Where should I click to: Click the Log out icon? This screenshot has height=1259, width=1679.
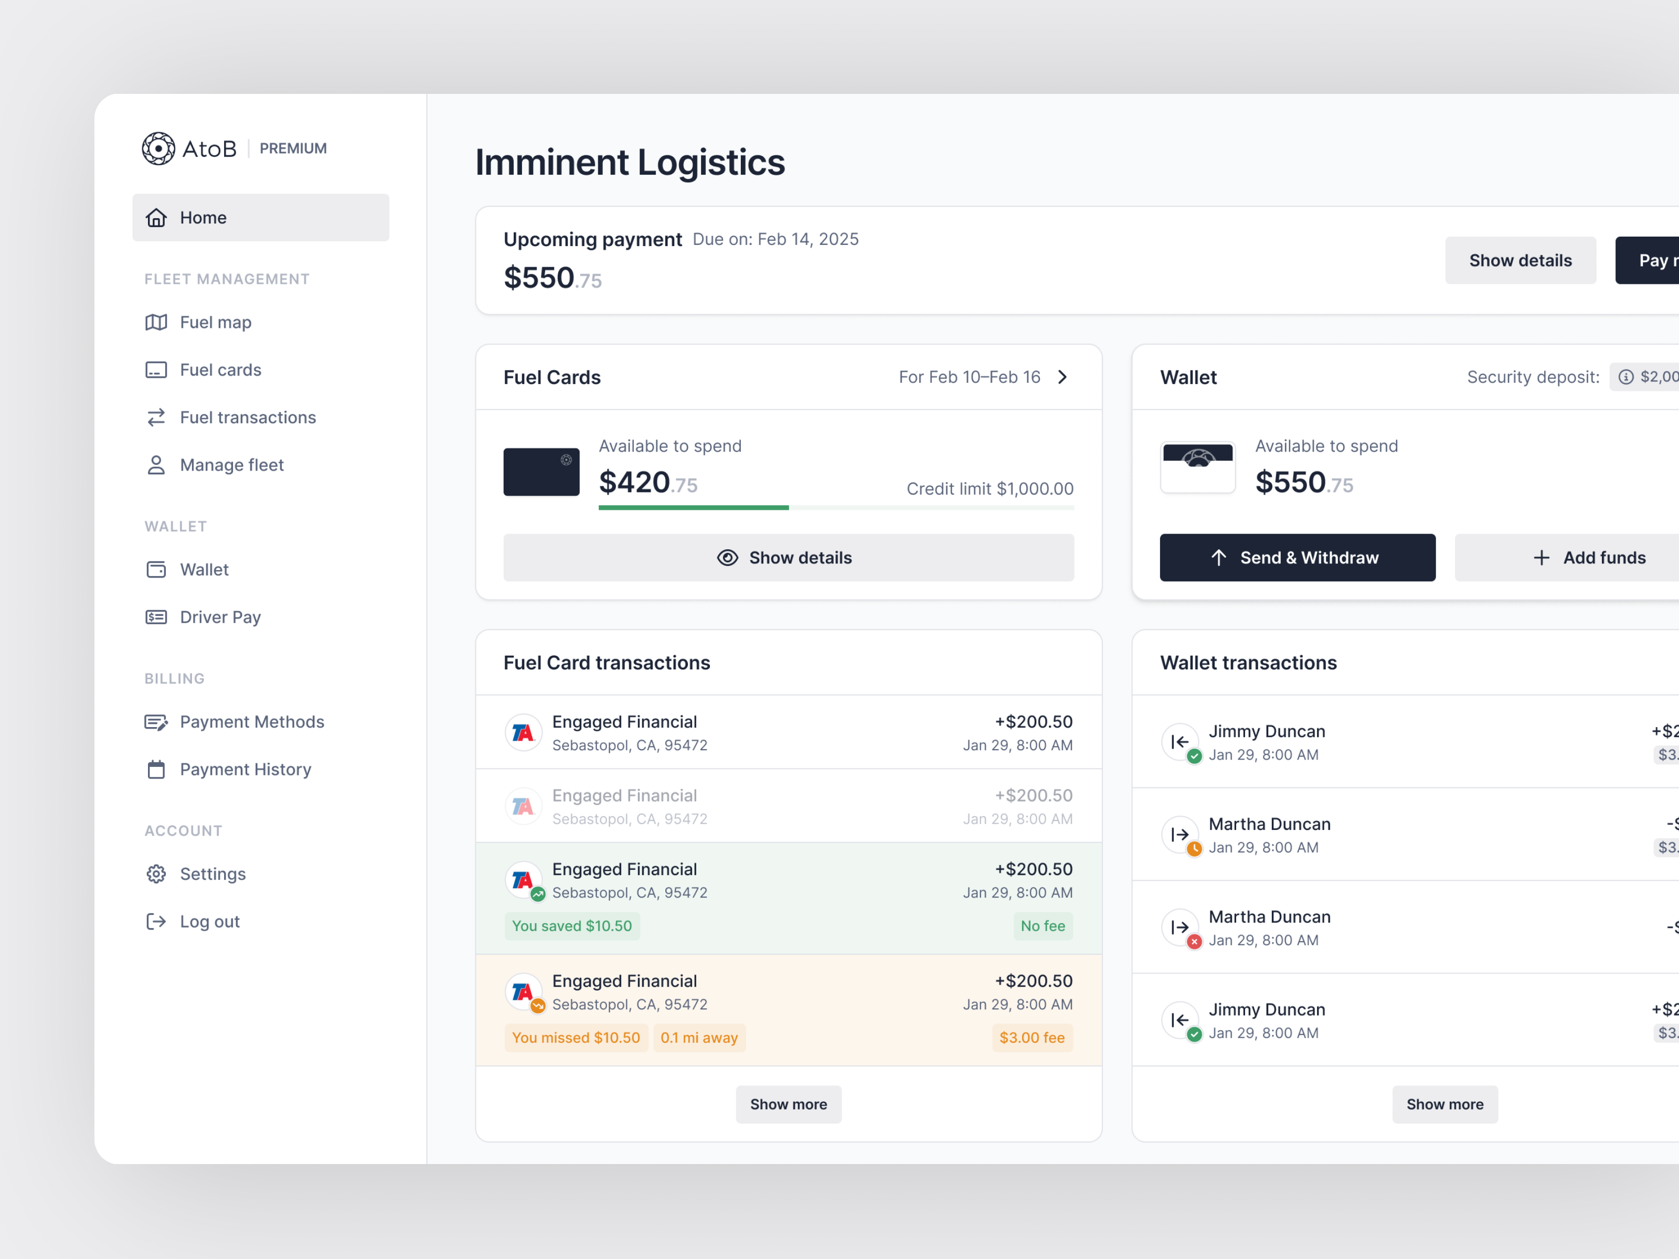click(x=156, y=921)
